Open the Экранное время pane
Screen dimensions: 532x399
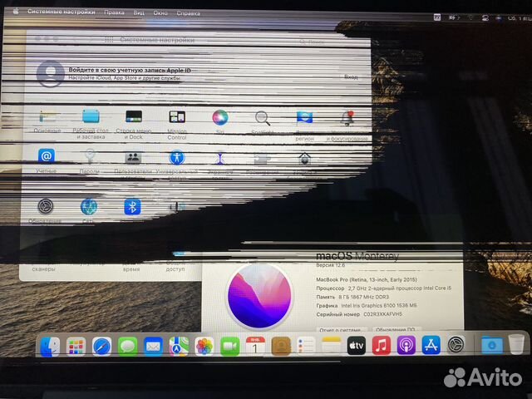click(x=219, y=164)
